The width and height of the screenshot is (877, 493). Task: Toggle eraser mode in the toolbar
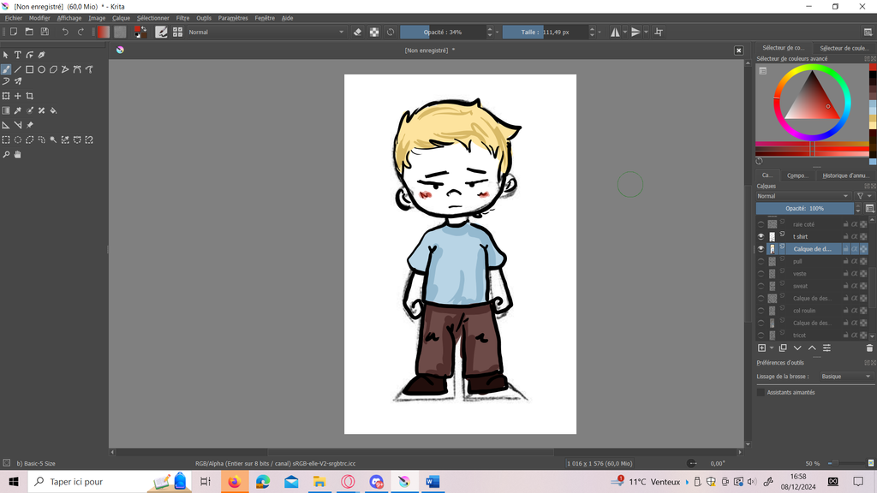pyautogui.click(x=358, y=32)
